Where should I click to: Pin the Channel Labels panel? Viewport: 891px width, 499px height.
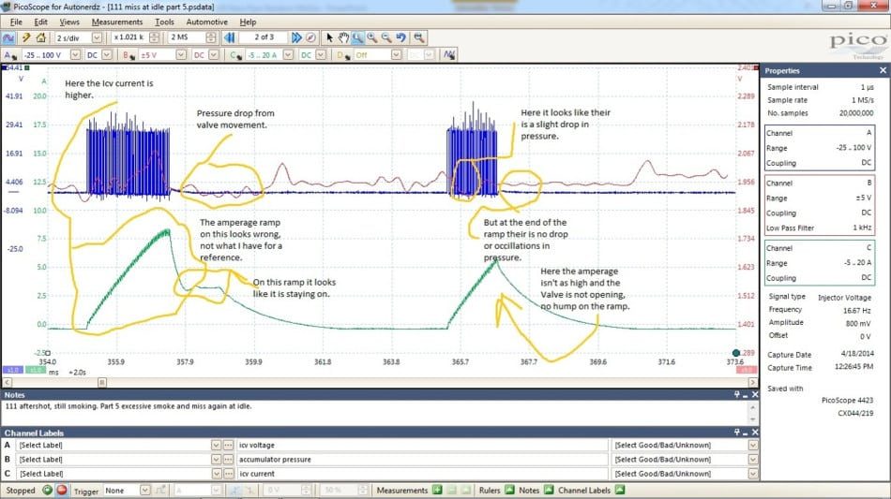737,433
